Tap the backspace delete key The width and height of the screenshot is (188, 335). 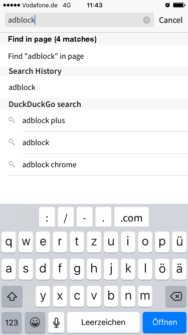176,296
